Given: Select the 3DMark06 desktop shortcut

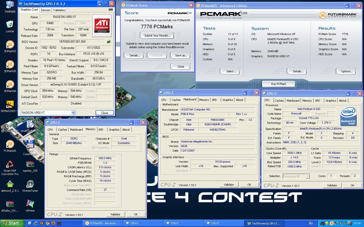Looking at the screenshot, I should point(10,86).
